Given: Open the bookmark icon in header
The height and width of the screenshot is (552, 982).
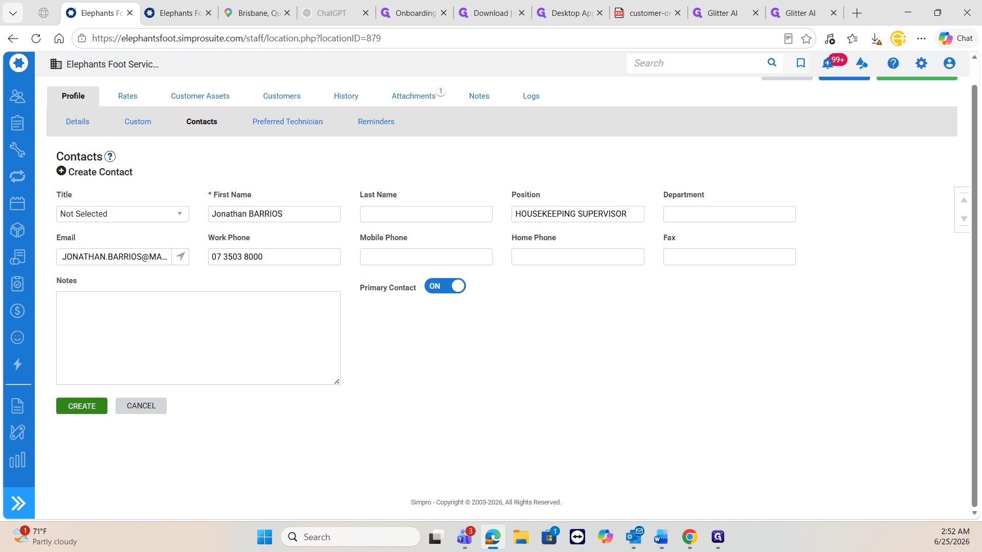Looking at the screenshot, I should (800, 63).
